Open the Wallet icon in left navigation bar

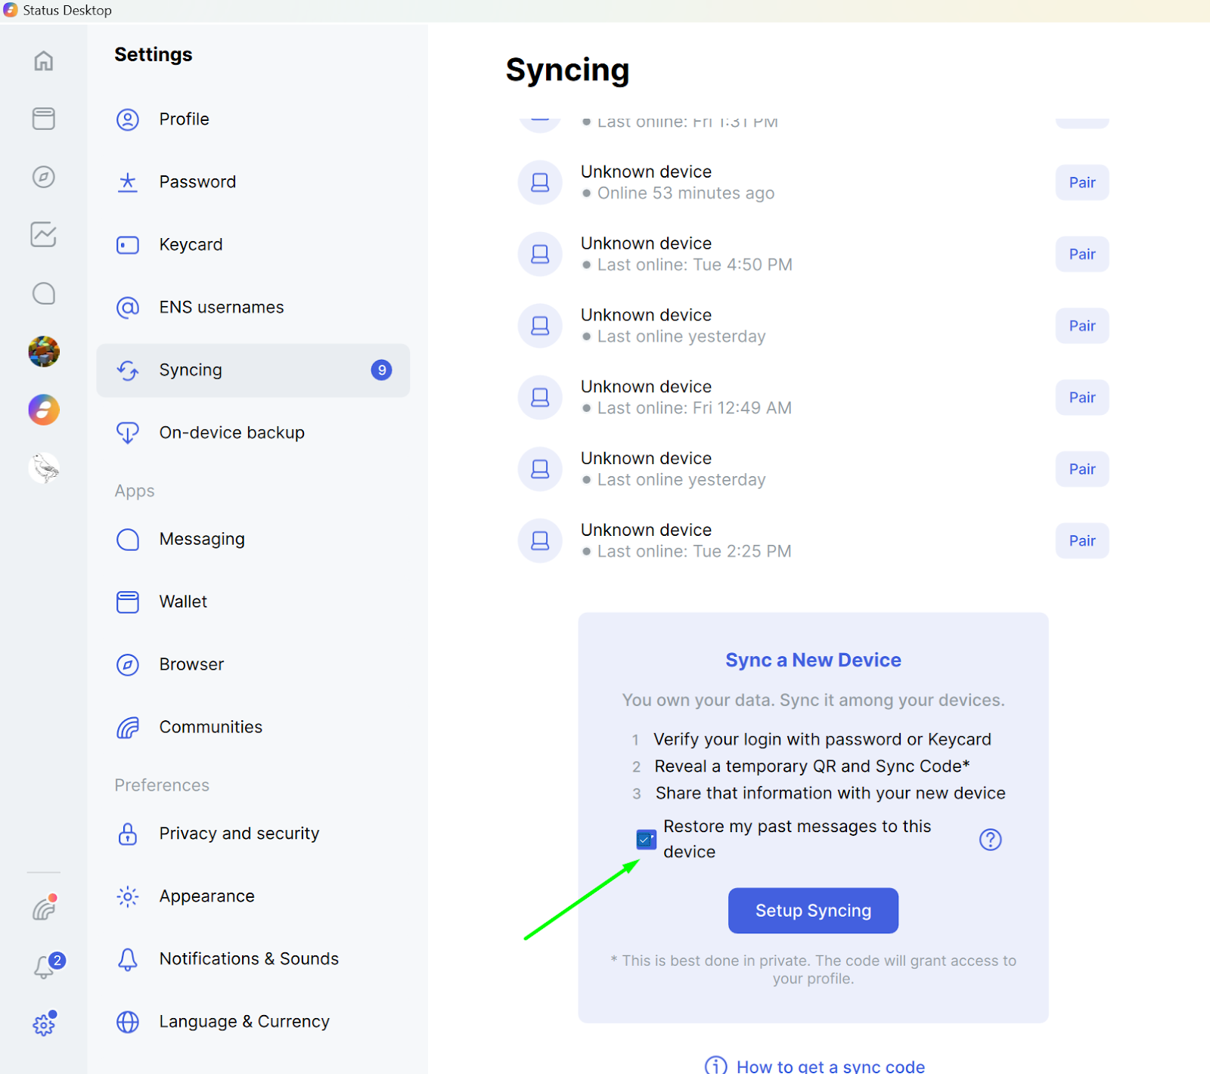[x=44, y=119]
